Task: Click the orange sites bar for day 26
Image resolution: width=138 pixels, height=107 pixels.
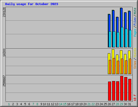Action: click(110, 67)
